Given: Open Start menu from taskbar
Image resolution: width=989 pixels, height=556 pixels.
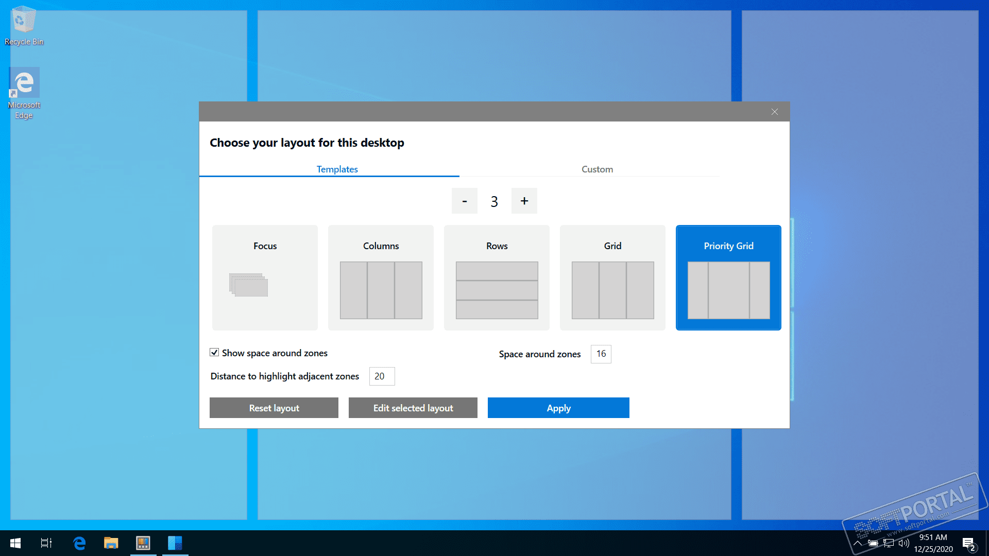Looking at the screenshot, I should 14,543.
